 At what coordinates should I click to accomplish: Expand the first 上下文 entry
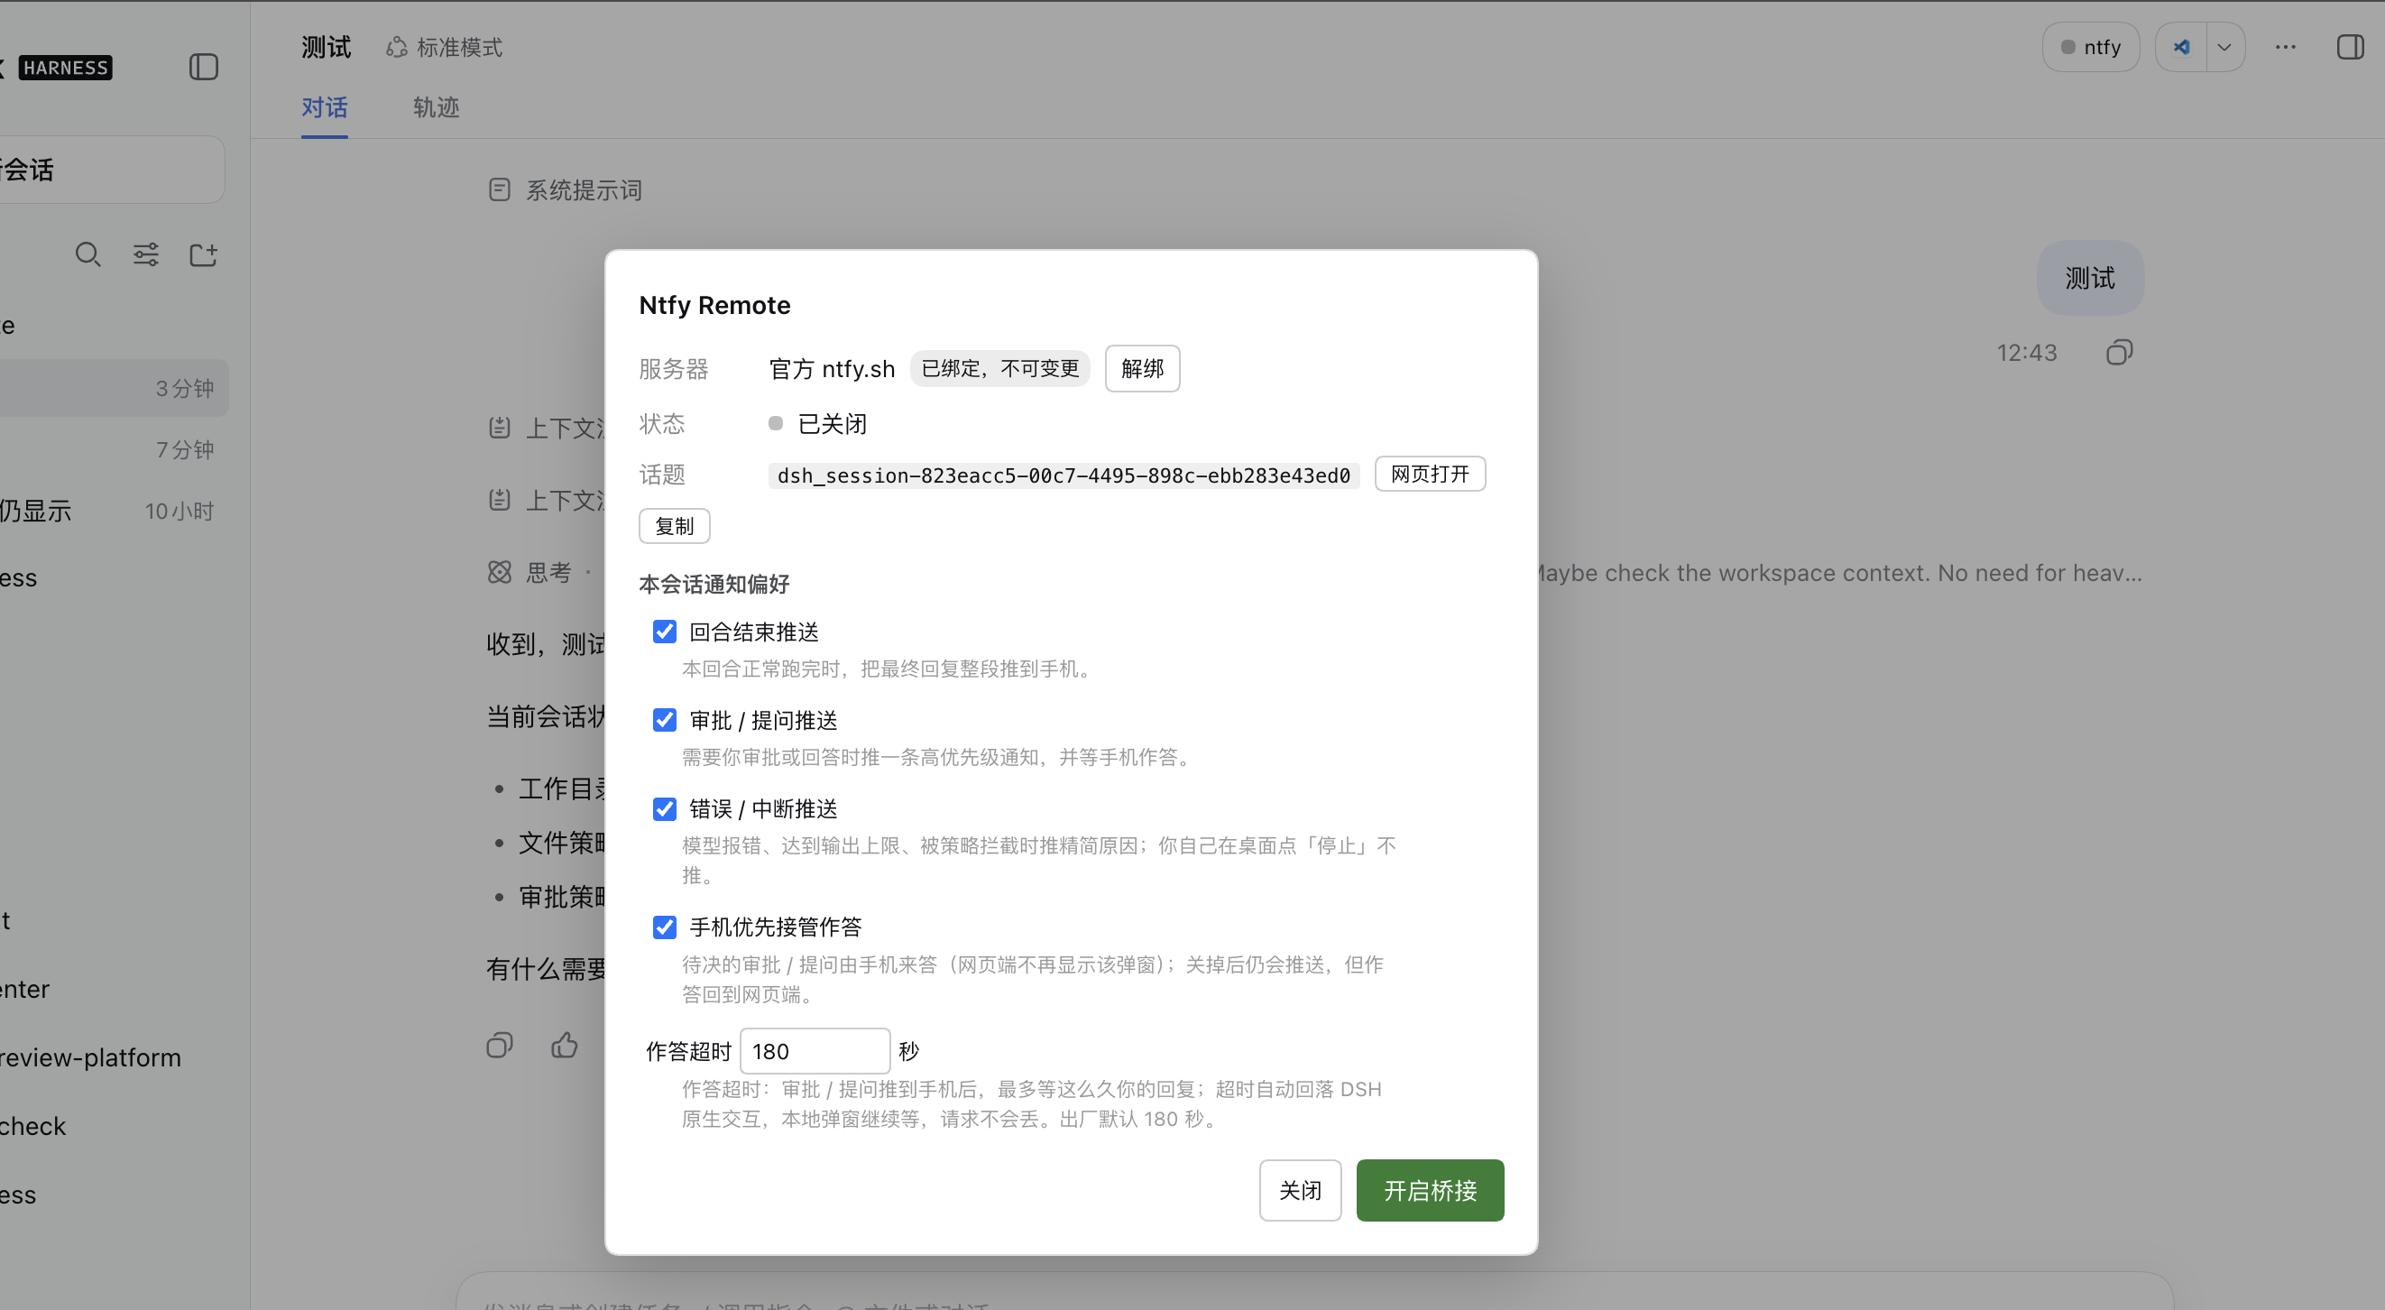[547, 428]
